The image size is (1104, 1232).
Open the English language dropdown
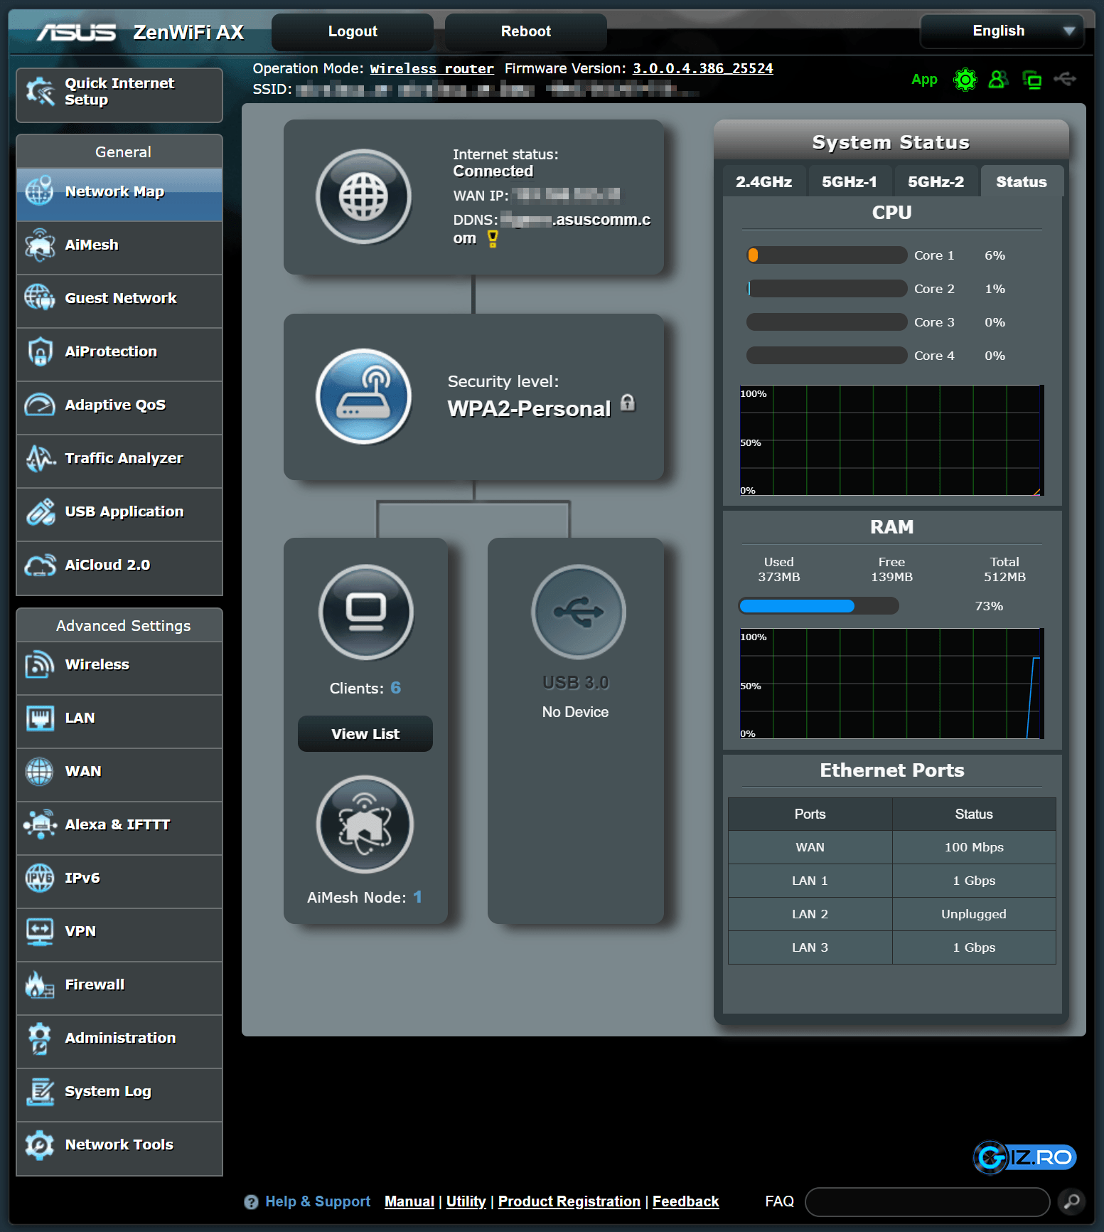pyautogui.click(x=1002, y=31)
